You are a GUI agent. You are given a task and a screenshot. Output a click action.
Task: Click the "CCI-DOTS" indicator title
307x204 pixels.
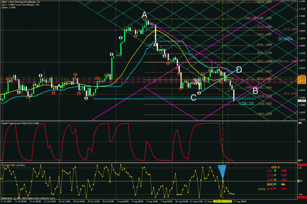(14, 165)
